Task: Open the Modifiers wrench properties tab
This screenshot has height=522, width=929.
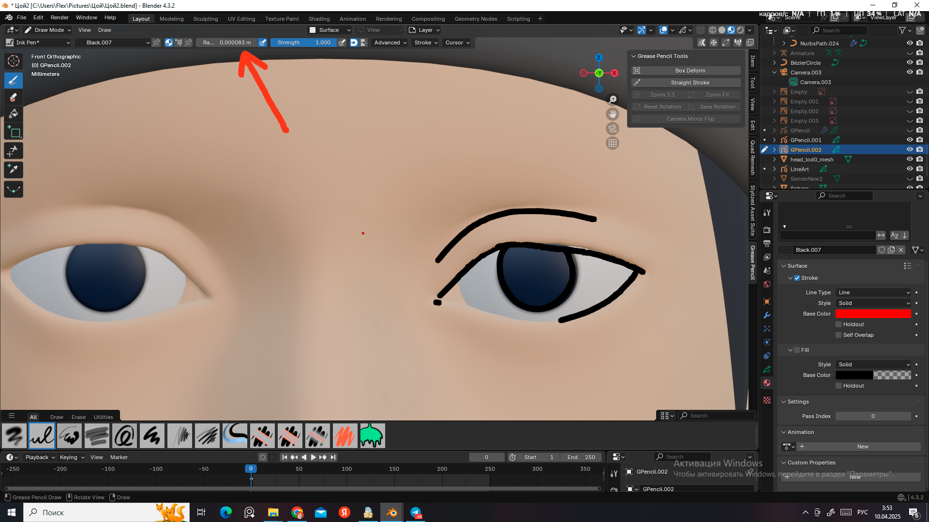Action: click(767, 315)
